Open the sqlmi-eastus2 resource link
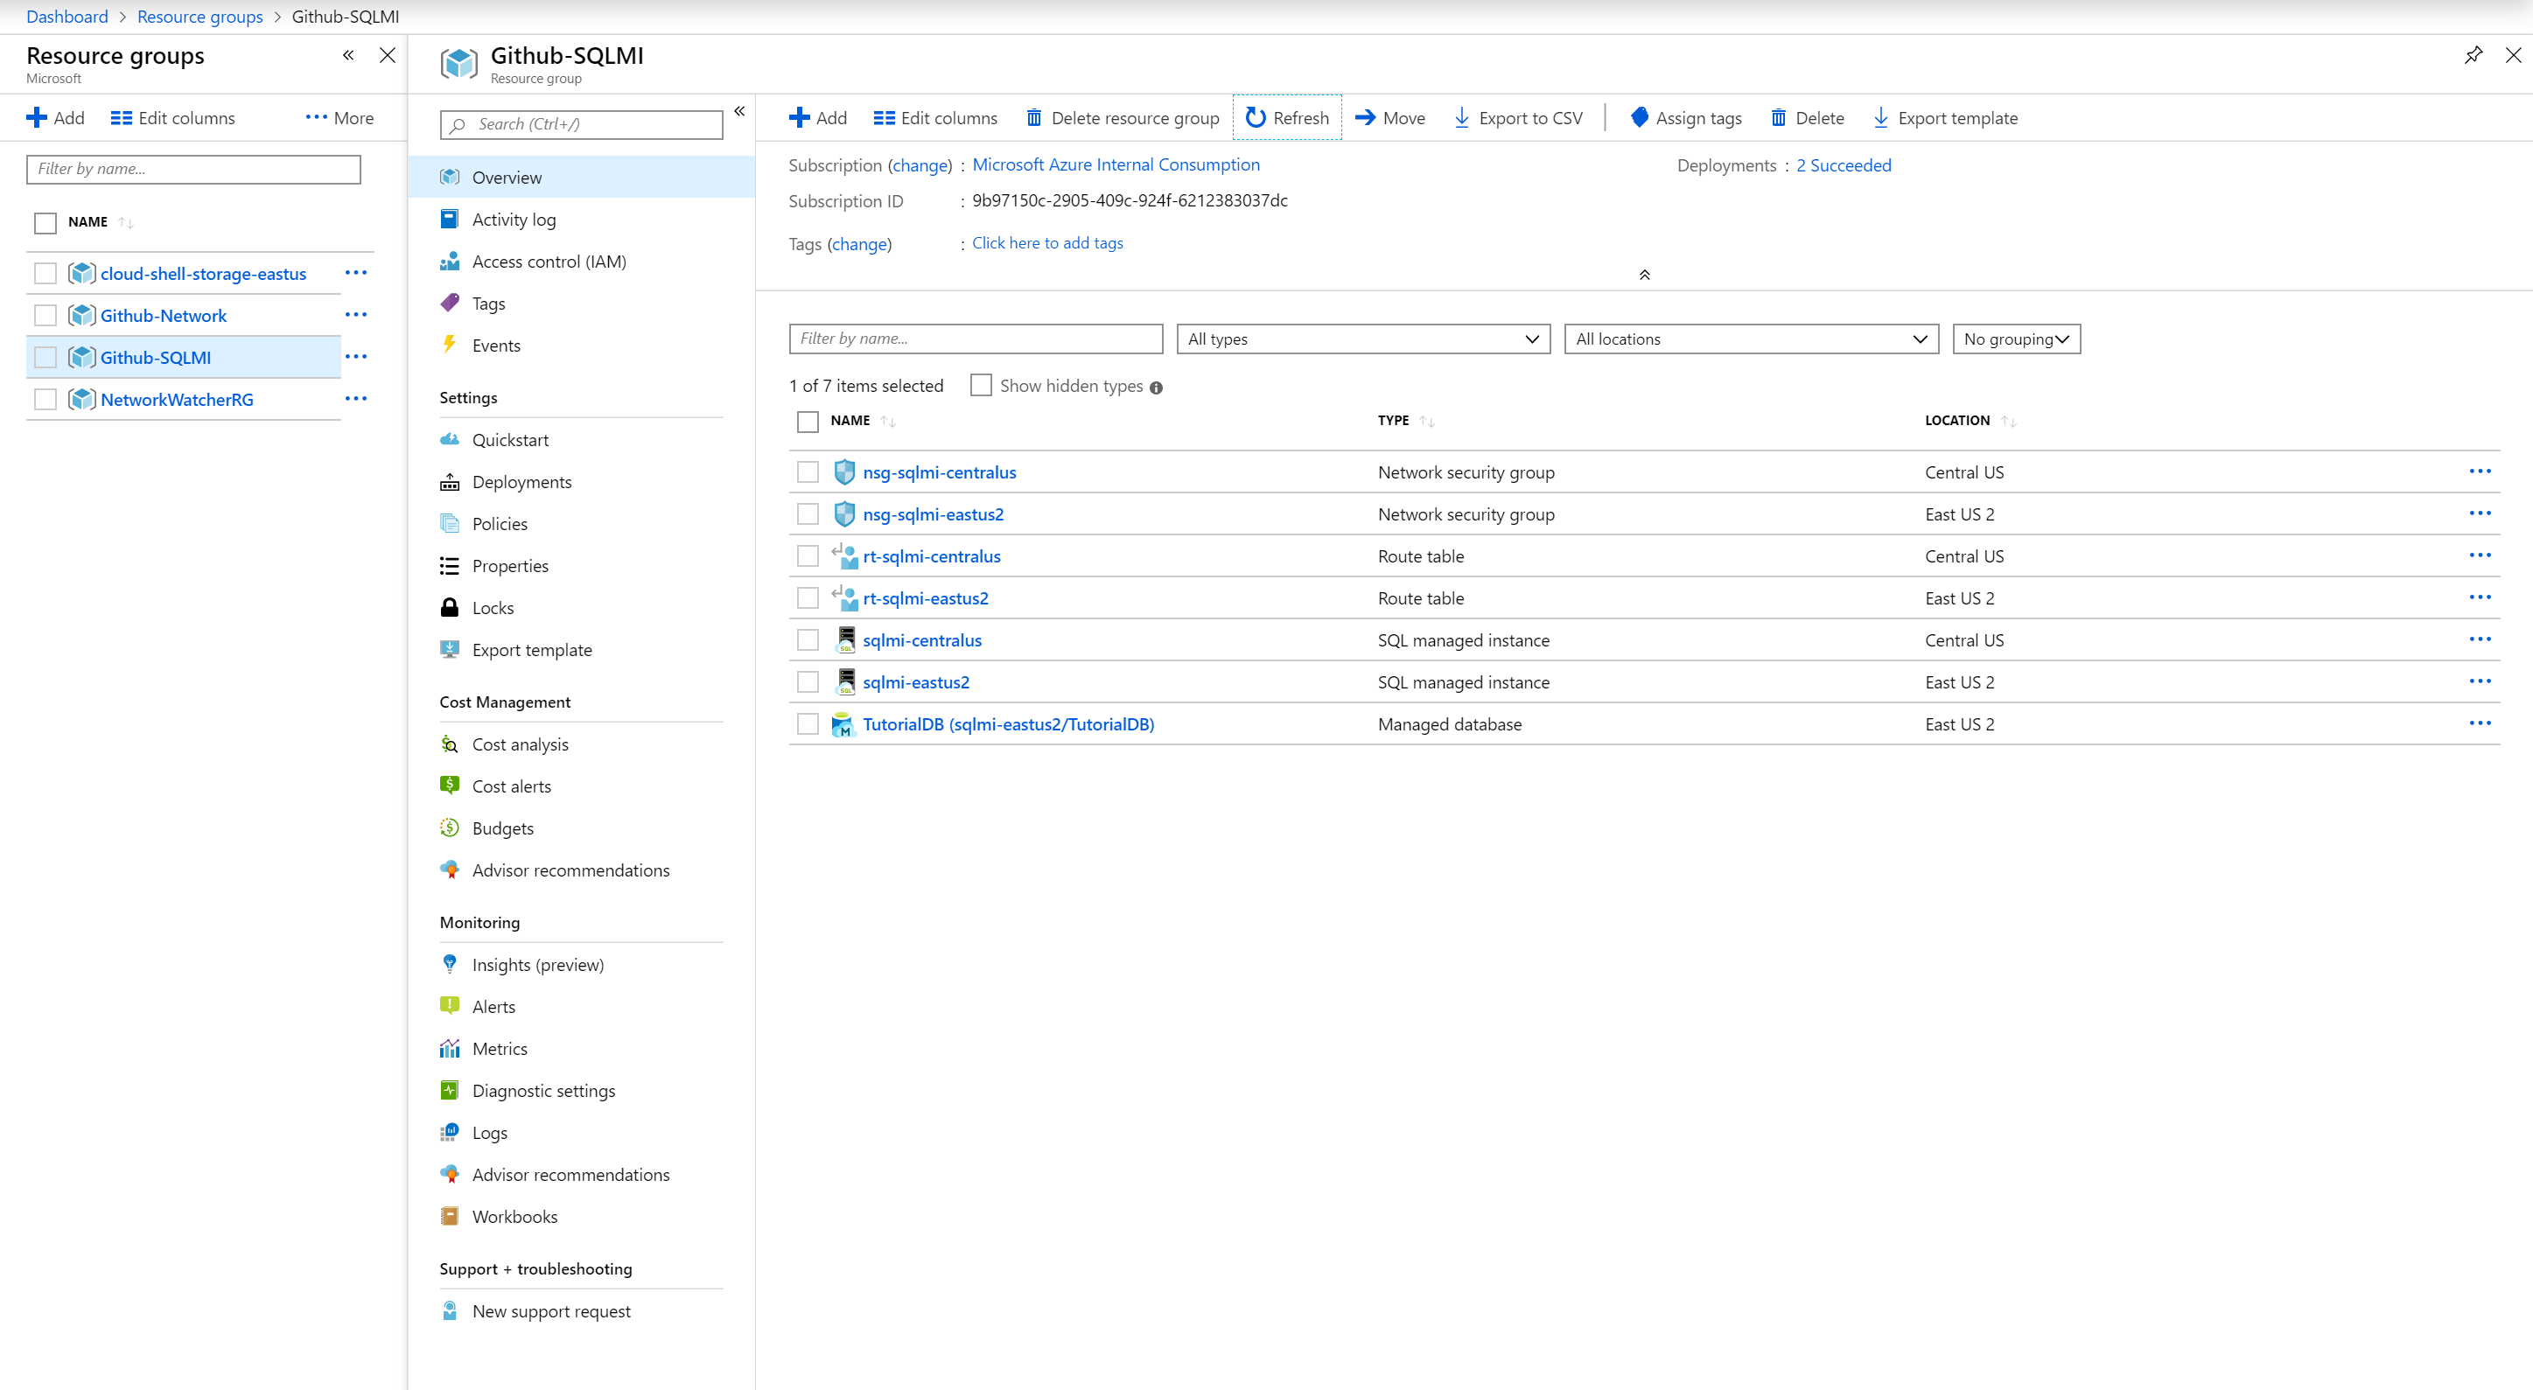The width and height of the screenshot is (2533, 1390). (x=915, y=681)
